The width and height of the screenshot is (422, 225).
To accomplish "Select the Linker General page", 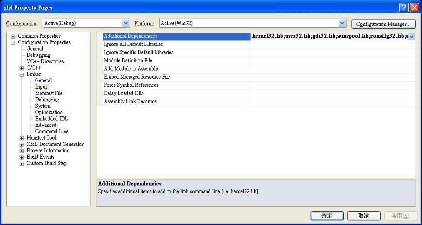I will (44, 80).
